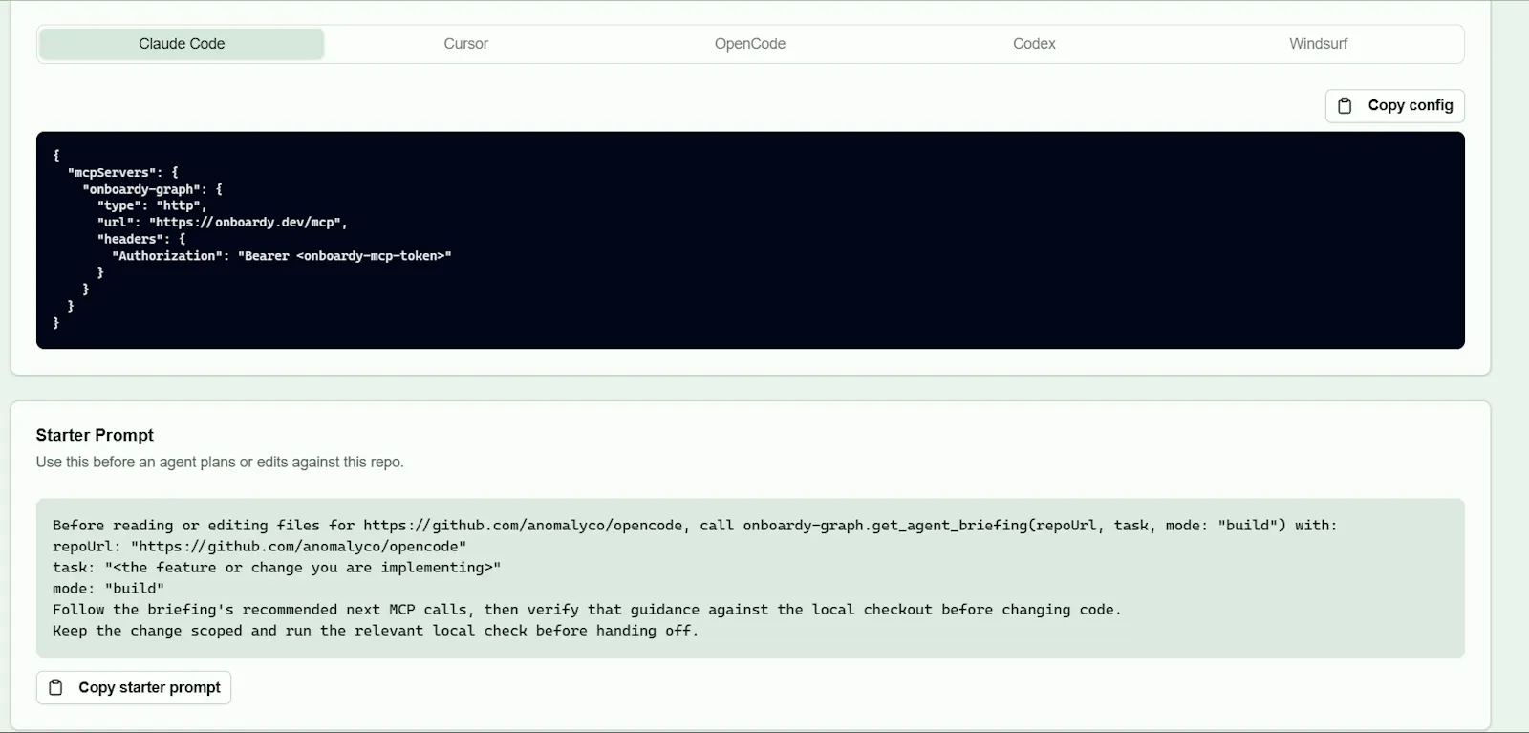This screenshot has width=1529, height=733.
Task: Click the "mcpServers" line in config
Action: (x=123, y=173)
